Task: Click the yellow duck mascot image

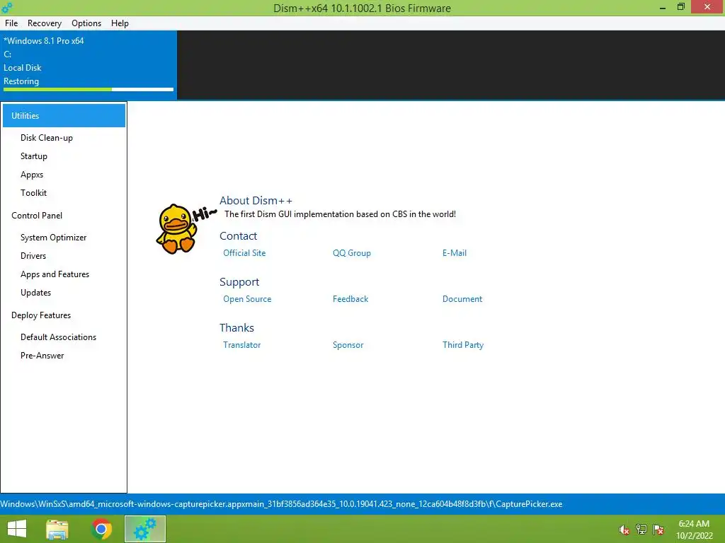Action: click(x=177, y=228)
